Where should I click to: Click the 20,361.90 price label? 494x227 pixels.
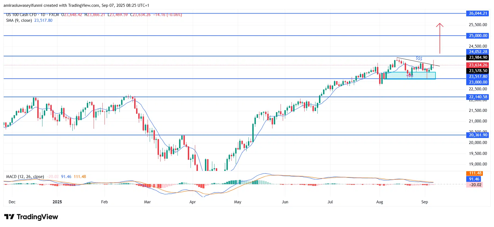tap(478, 135)
